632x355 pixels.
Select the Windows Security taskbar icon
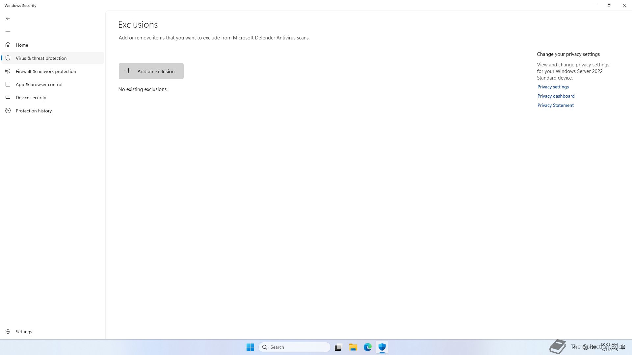pyautogui.click(x=382, y=347)
